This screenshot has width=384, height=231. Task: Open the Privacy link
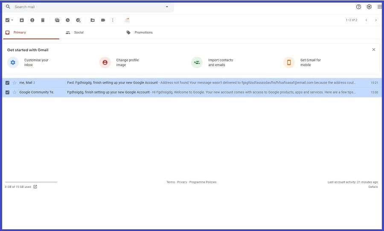tap(182, 182)
